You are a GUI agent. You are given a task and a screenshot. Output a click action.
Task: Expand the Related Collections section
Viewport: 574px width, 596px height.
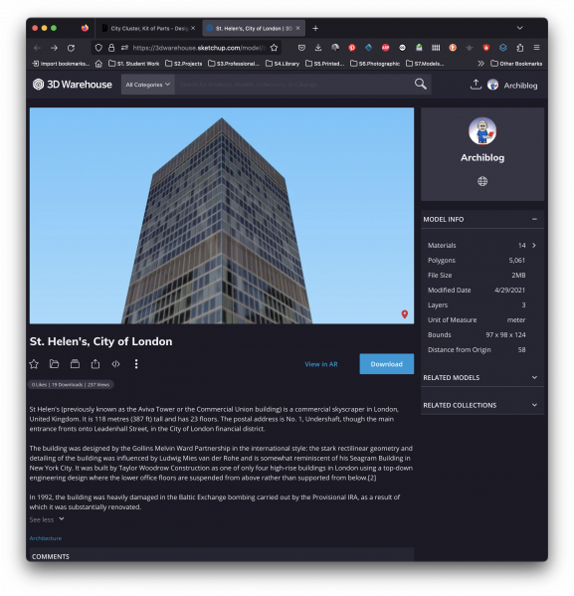[x=481, y=405]
